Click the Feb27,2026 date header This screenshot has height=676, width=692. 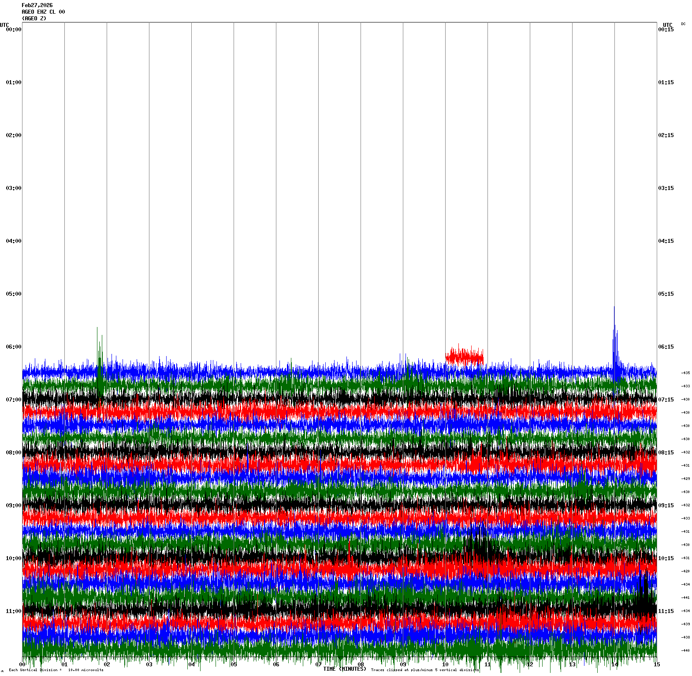pos(37,5)
